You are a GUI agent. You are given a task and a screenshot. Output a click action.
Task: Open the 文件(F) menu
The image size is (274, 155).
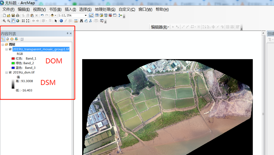point(8,9)
